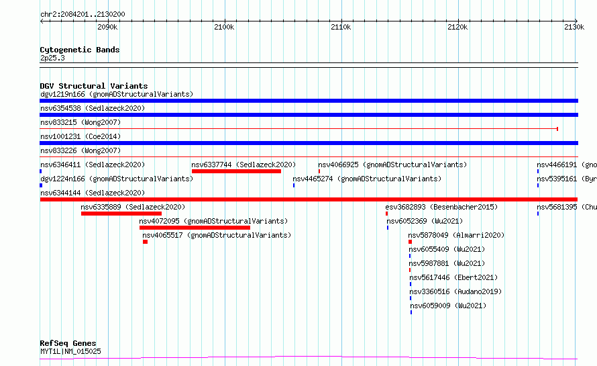Click the 2120k ruler position label
597x366 pixels.
[457, 27]
